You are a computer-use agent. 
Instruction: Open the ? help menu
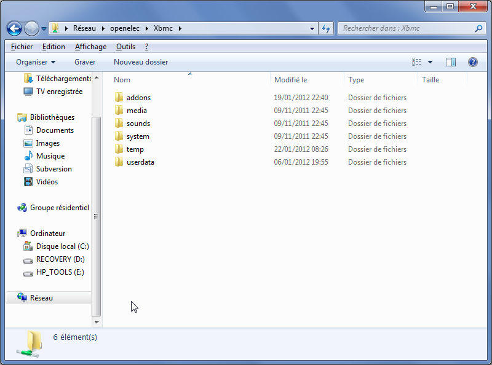146,47
